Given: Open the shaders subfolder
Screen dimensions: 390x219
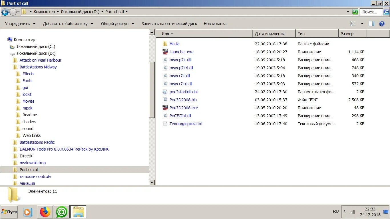Looking at the screenshot, I should tap(29, 122).
